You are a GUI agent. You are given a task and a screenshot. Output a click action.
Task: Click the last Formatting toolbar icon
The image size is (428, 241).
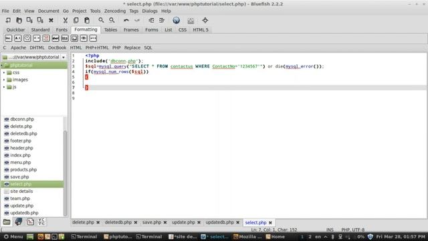[x=93, y=38]
